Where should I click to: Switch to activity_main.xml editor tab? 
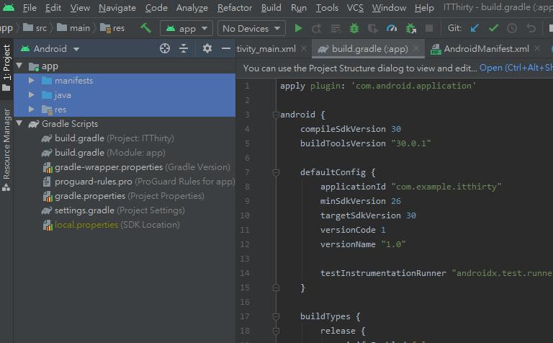tap(266, 49)
